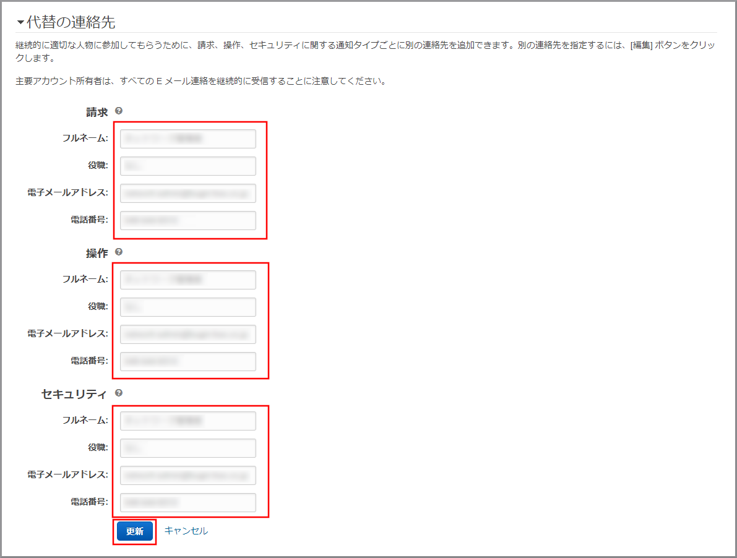Open help icon next to セキュリティ

[119, 393]
